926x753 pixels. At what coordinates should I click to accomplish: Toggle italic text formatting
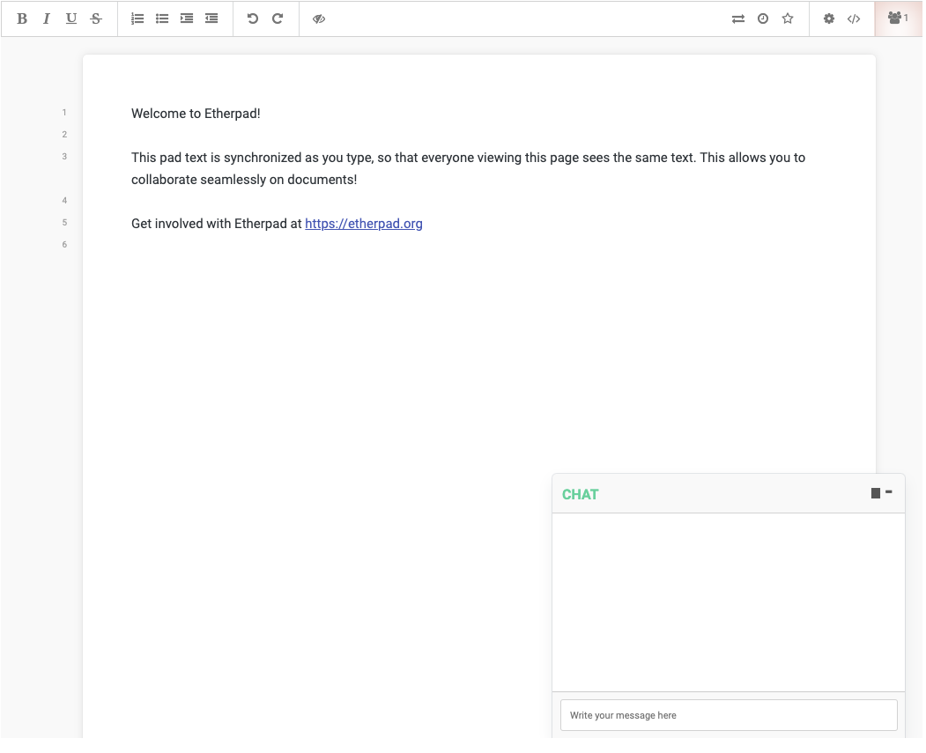tap(47, 18)
